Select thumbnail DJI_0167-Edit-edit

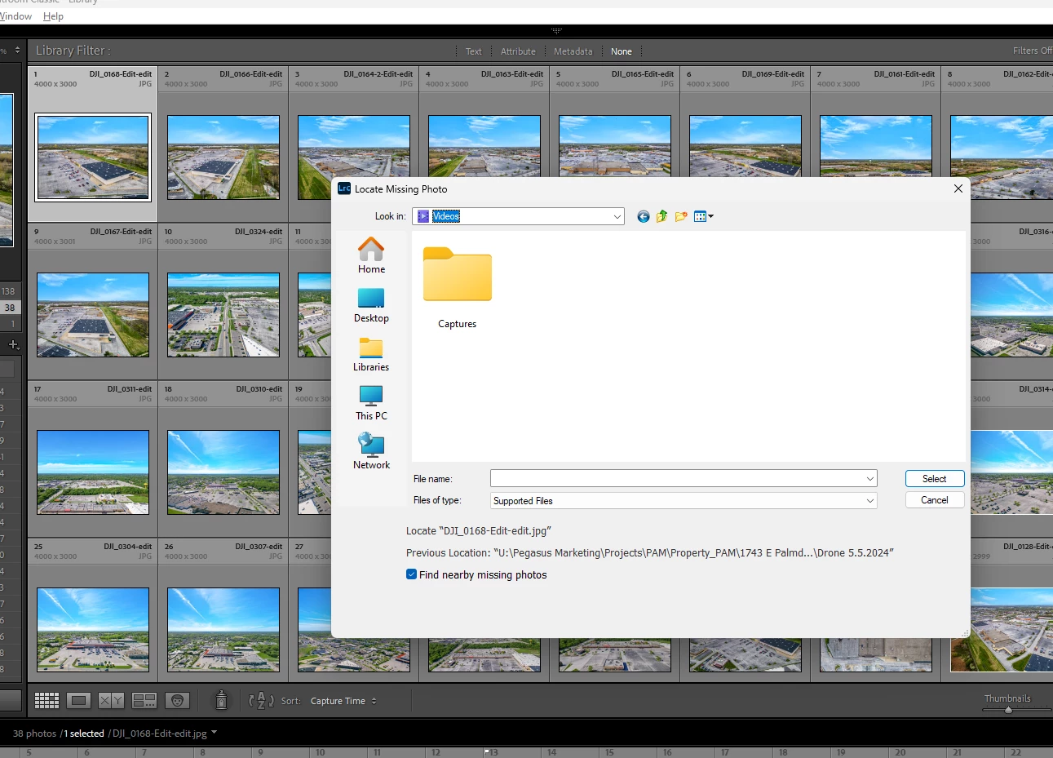(x=93, y=315)
